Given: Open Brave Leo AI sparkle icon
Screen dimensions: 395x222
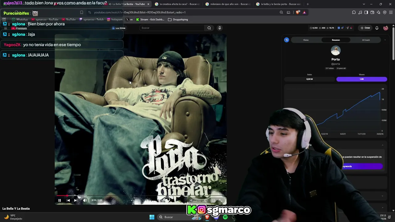Looking at the screenshot, I should tap(379, 12).
